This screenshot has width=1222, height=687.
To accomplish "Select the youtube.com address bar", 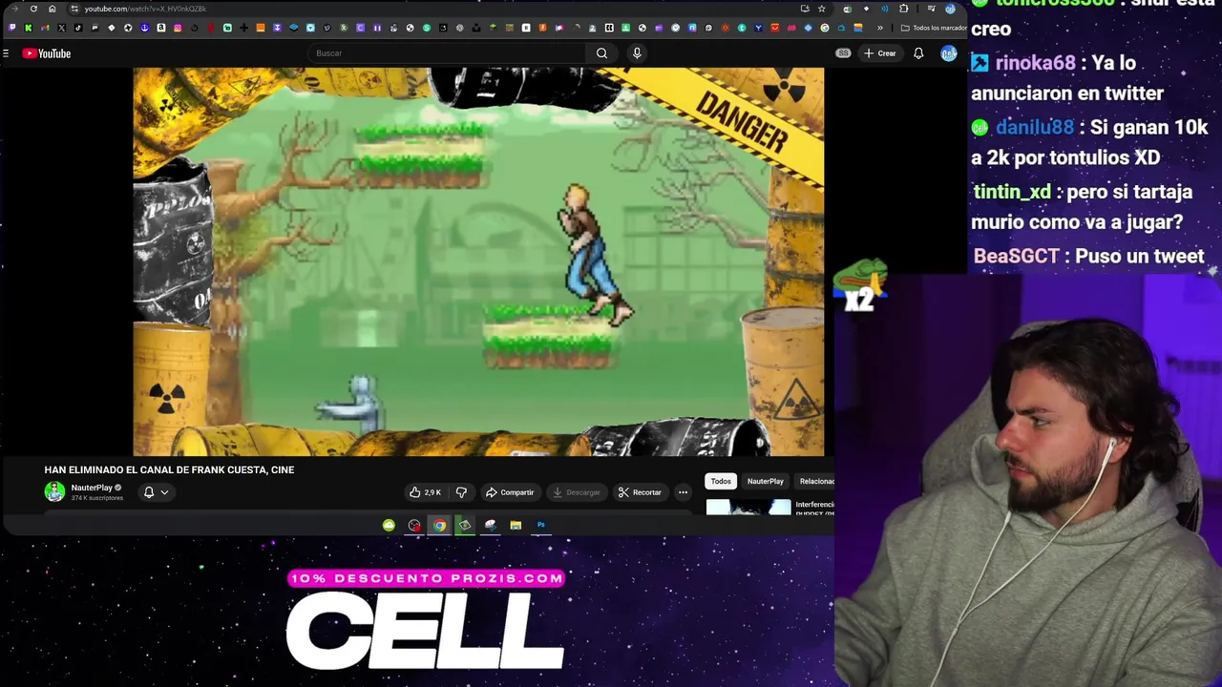I will (x=430, y=9).
